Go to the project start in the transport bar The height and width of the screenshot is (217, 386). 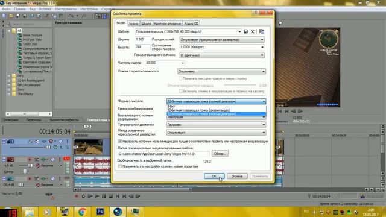tap(118, 196)
